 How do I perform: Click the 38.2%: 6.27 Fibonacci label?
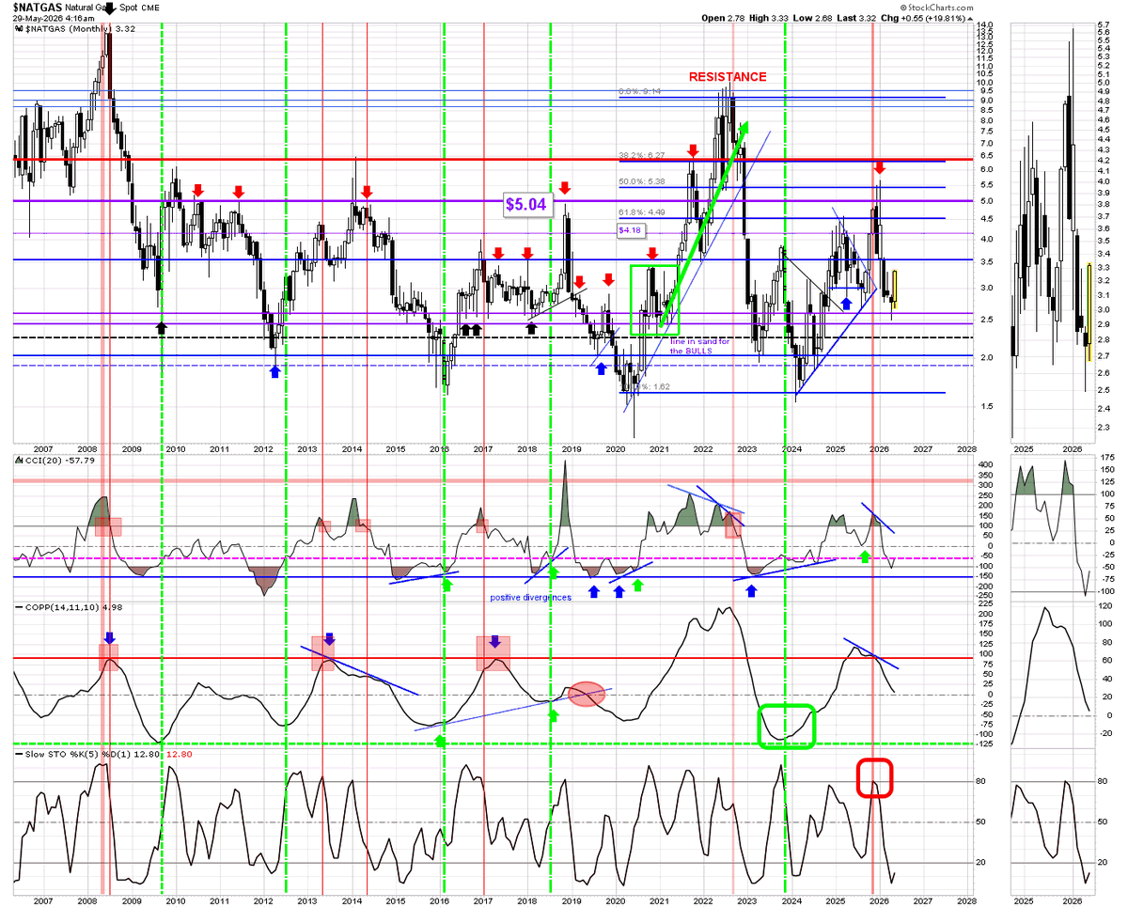pyautogui.click(x=640, y=156)
